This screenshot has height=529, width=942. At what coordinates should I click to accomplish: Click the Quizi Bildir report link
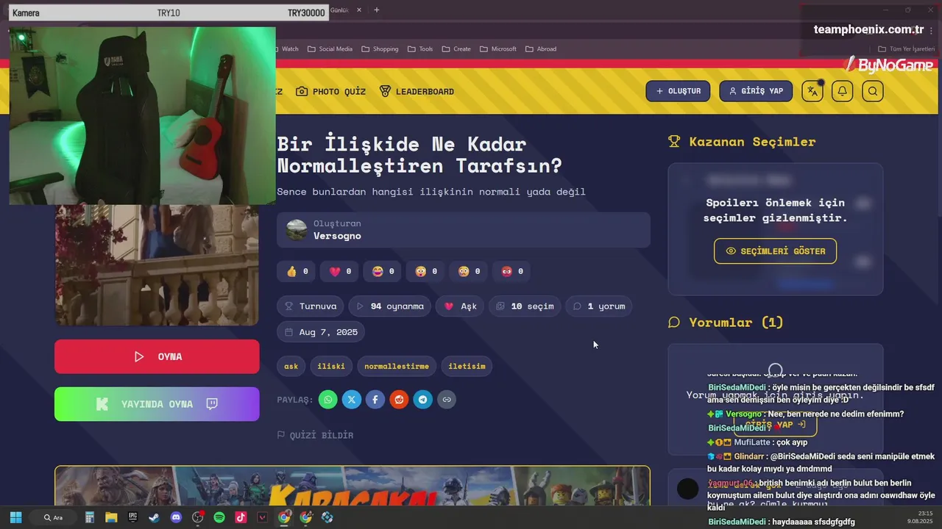tap(315, 435)
